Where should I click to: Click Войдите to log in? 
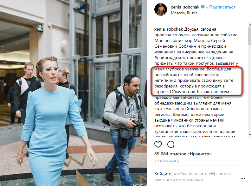pos(163,174)
